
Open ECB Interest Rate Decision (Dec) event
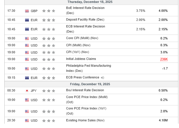click(x=86, y=29)
